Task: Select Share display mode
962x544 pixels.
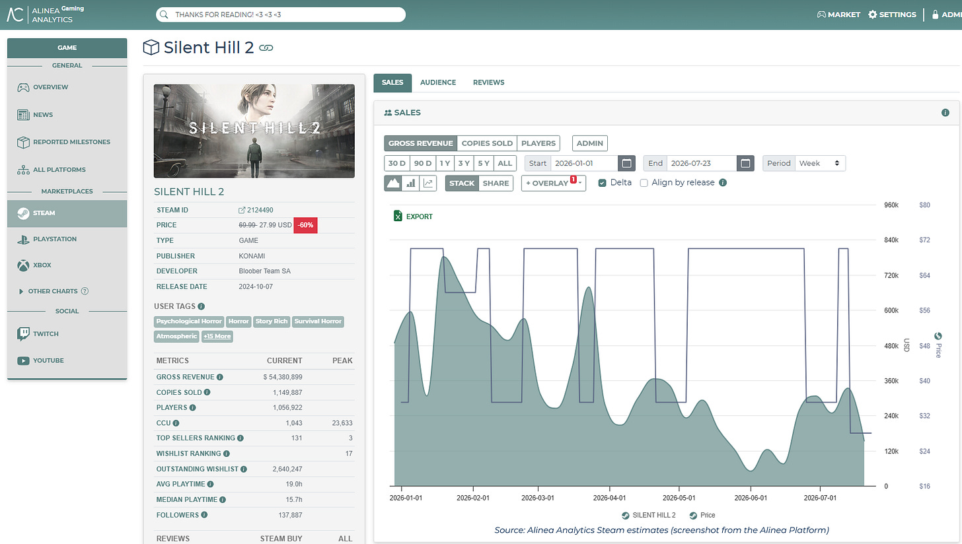Action: point(496,183)
